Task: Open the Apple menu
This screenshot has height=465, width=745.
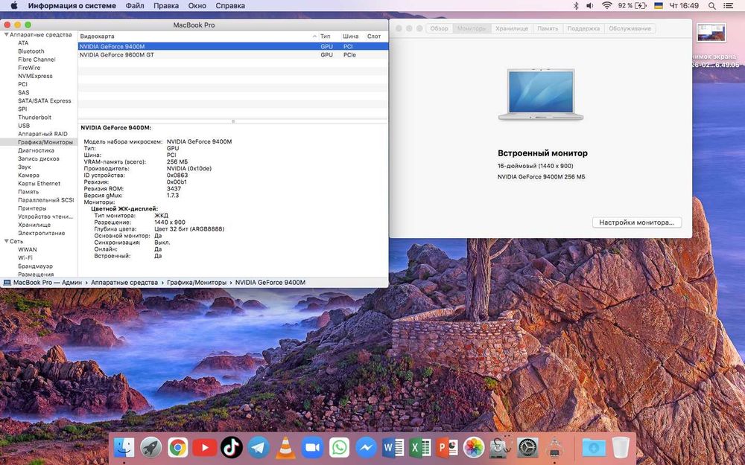Action: coord(13,6)
